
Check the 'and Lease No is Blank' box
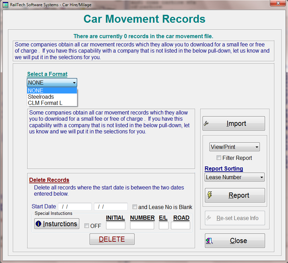click(135, 207)
